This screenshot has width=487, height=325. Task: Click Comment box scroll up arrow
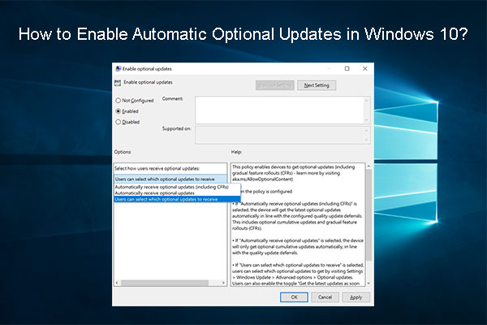coord(367,101)
